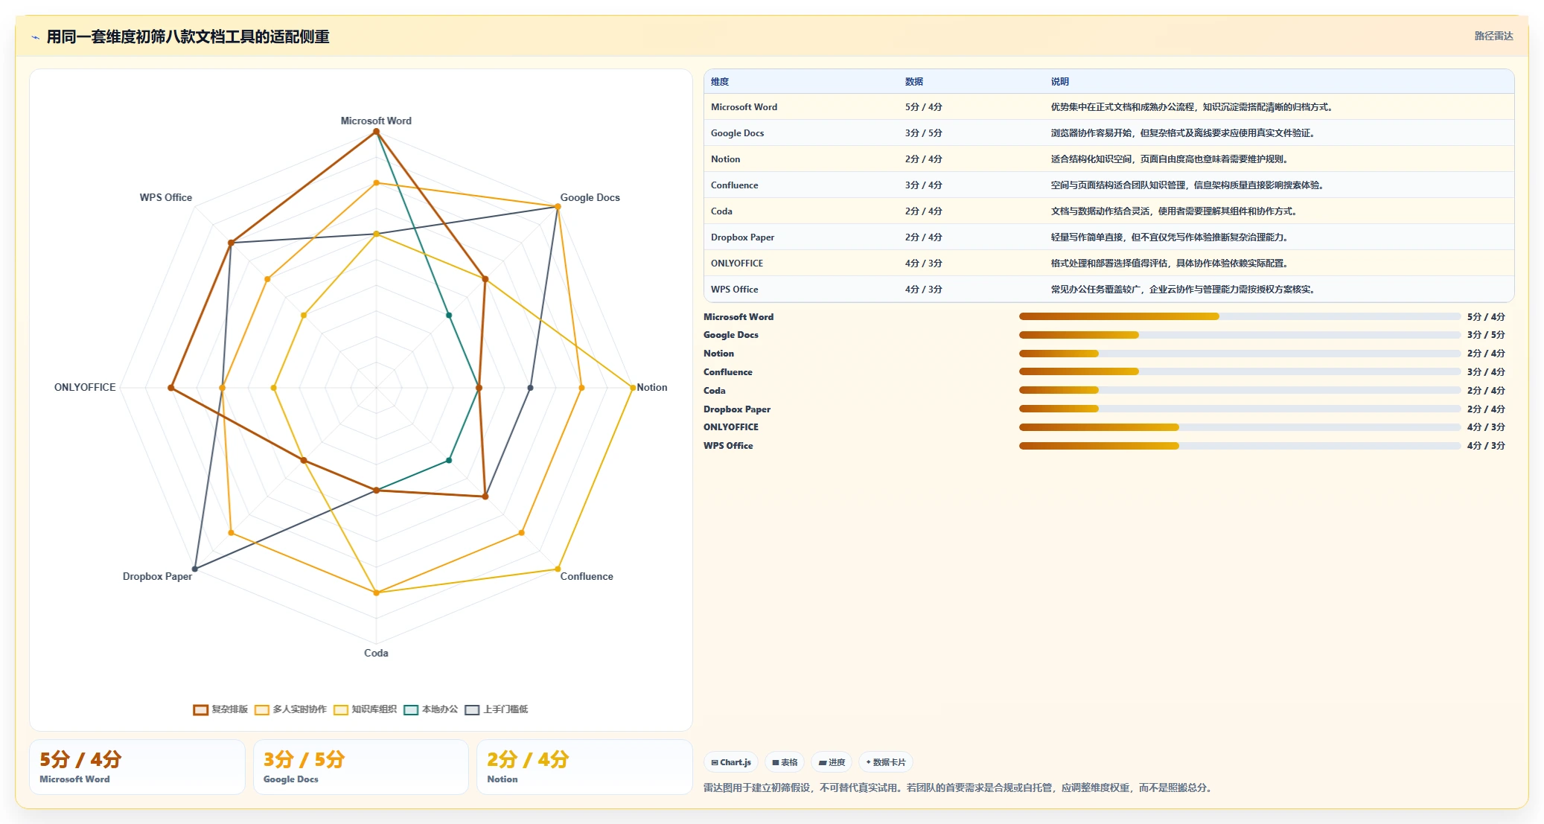Click the Google Docs radar axis label

click(x=590, y=197)
